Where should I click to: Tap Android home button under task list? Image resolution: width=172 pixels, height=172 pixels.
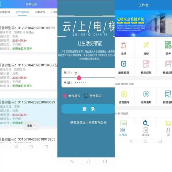tap(31, 147)
